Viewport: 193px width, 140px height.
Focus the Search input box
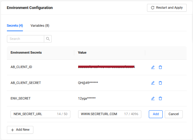[26, 39]
